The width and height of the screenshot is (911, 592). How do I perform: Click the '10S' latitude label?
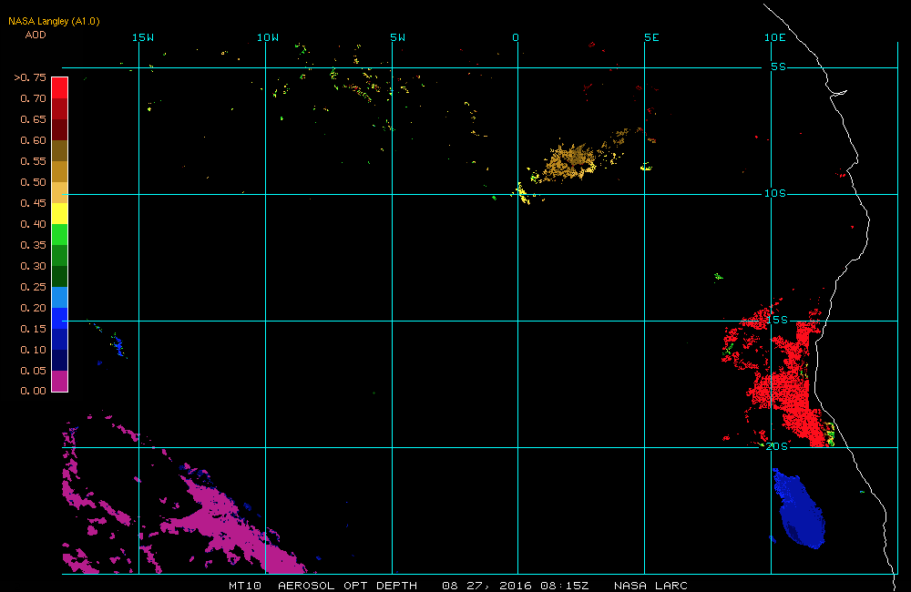click(775, 193)
